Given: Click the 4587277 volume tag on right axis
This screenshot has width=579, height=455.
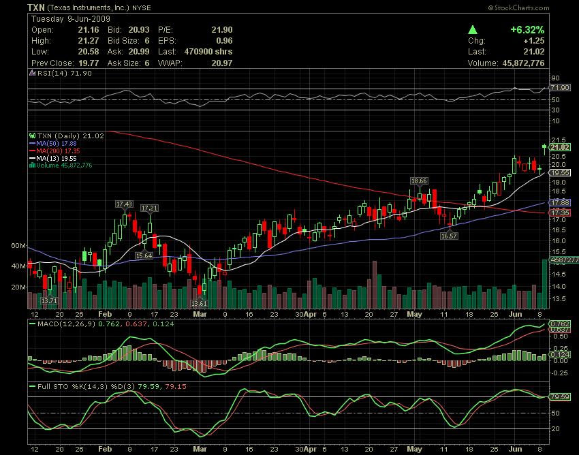Looking at the screenshot, I should coord(564,260).
